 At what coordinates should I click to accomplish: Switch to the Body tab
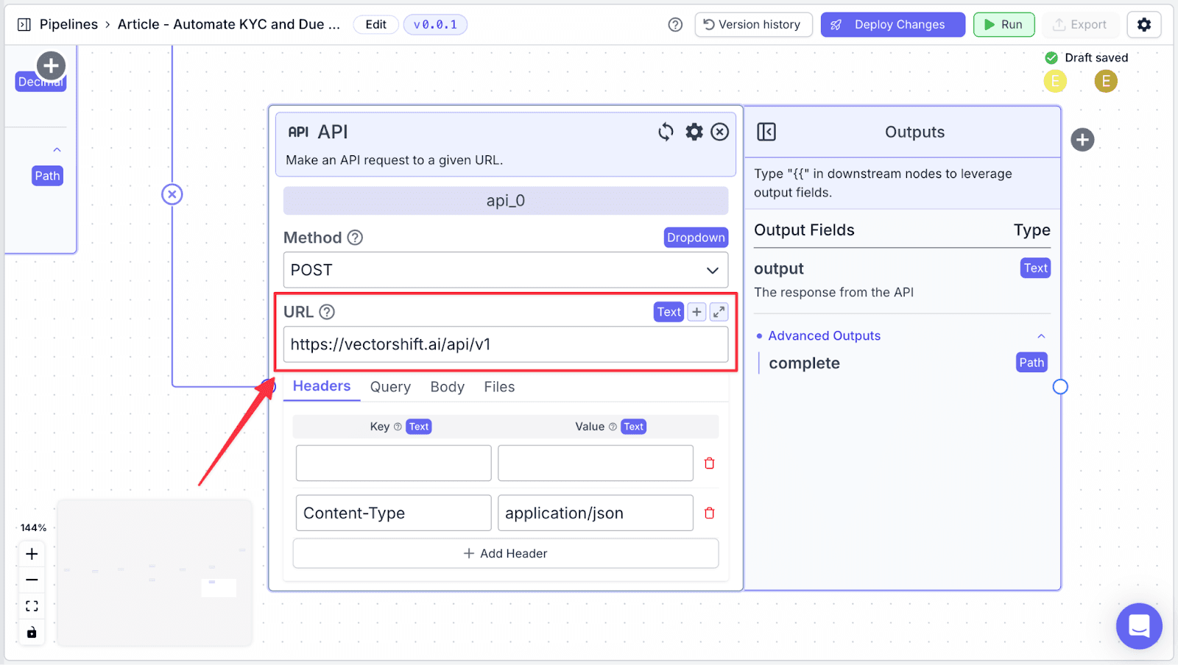(x=448, y=387)
